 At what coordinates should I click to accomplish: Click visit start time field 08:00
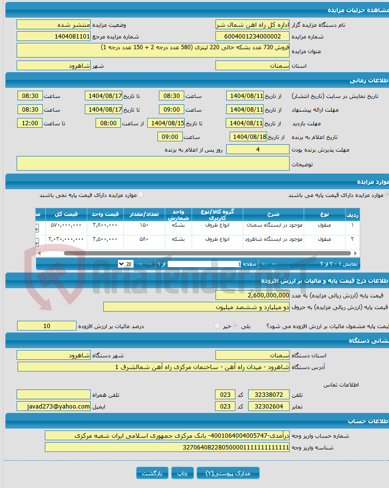click(x=108, y=123)
